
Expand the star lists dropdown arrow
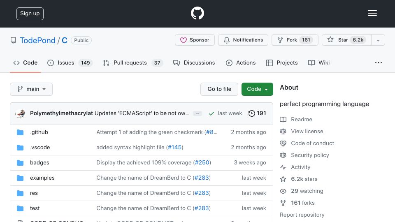378,40
